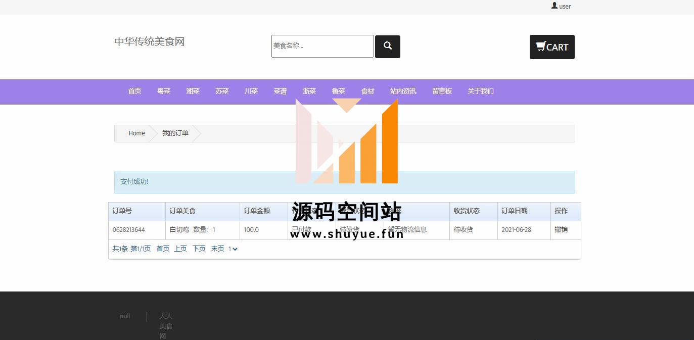Open the shopping CART
The height and width of the screenshot is (340, 694).
pos(552,47)
